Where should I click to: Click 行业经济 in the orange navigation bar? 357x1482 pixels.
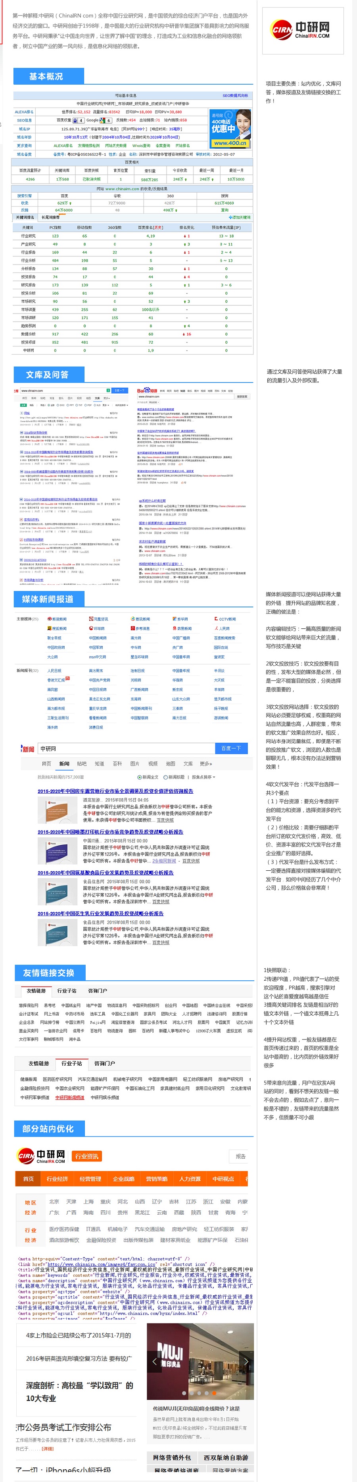point(58,1179)
